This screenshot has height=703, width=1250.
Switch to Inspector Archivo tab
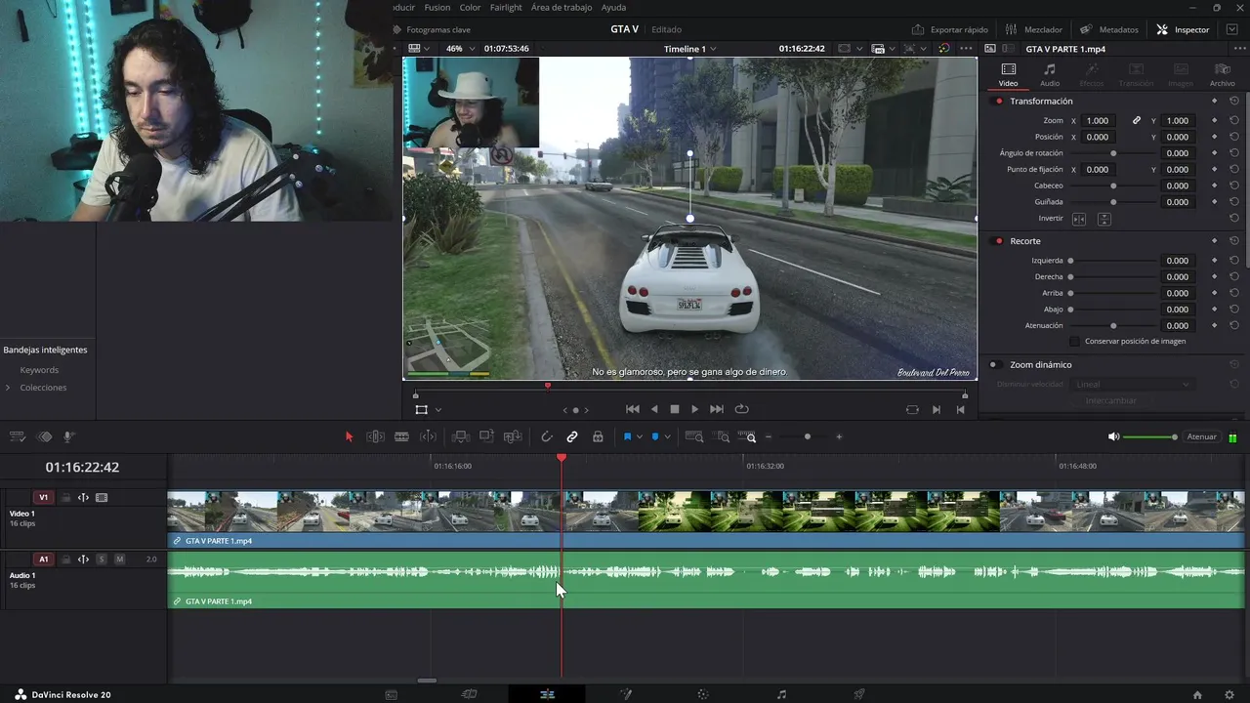[1222, 74]
